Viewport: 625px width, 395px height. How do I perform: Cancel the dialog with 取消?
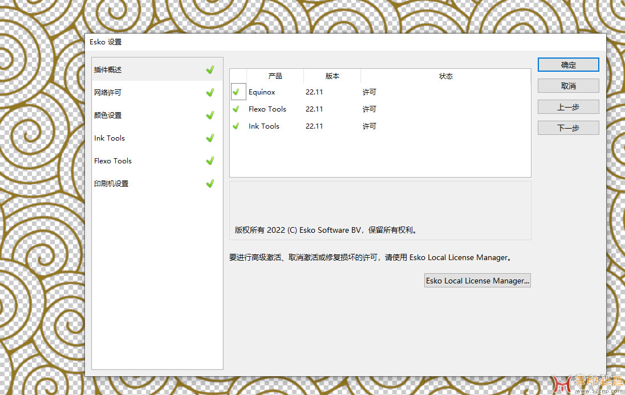pyautogui.click(x=568, y=86)
